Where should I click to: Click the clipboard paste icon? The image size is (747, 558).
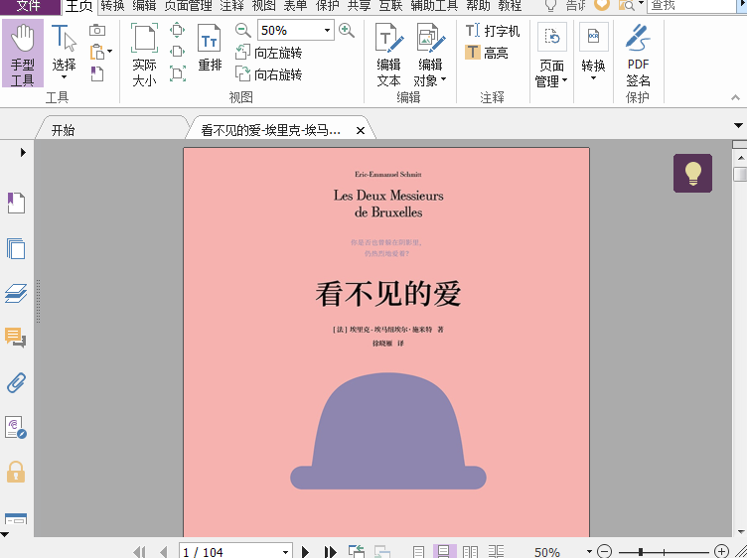[x=97, y=52]
